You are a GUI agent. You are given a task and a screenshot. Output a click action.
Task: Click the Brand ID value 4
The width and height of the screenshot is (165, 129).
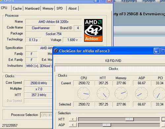(78, 28)
